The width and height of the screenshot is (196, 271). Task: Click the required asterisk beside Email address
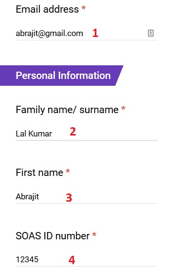84,8
